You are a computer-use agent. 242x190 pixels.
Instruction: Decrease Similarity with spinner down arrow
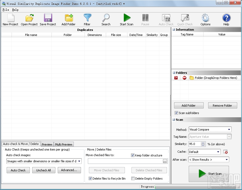[203, 145]
